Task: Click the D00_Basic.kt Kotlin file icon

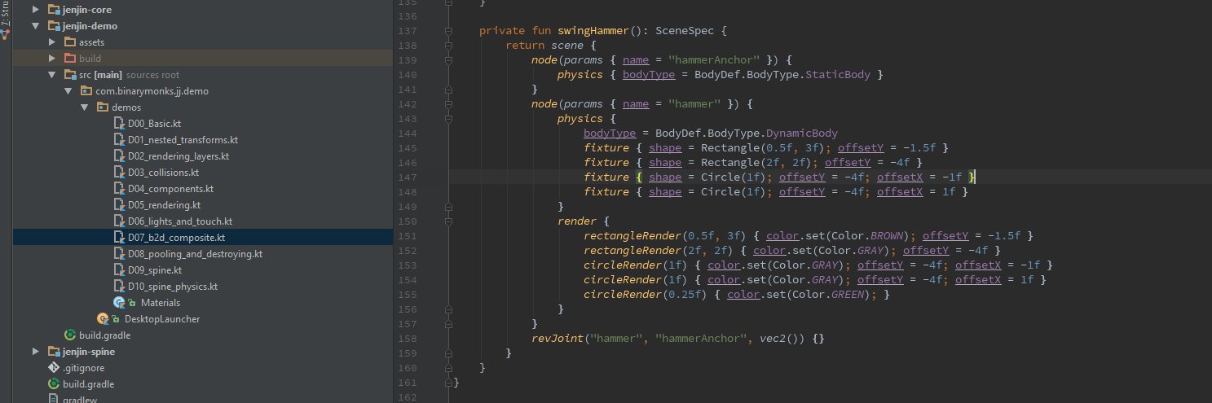Action: pyautogui.click(x=119, y=124)
